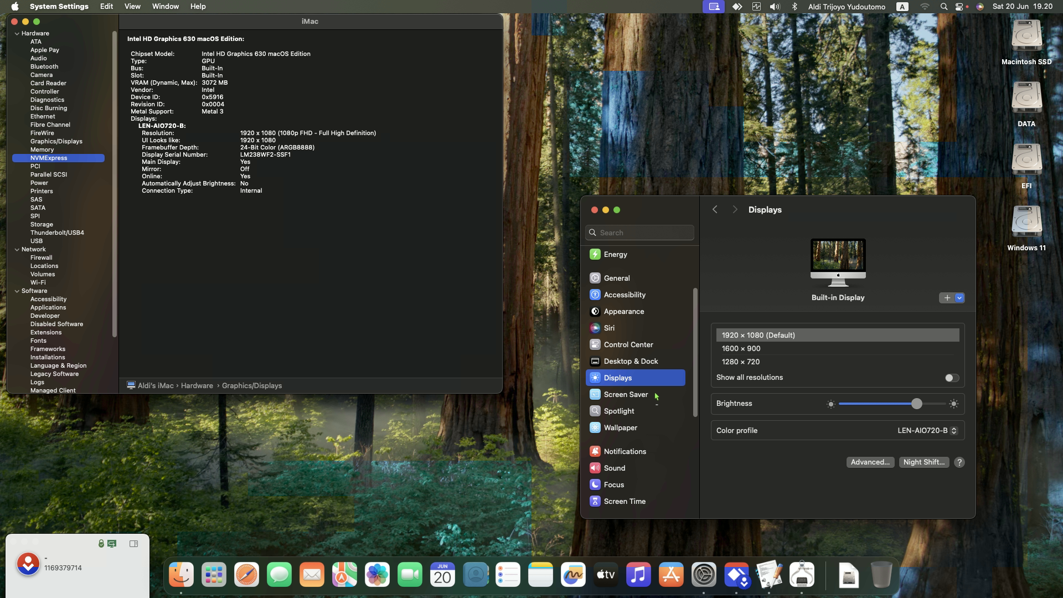Select the Siri settings icon
Screen dimensions: 1063x598
pyautogui.click(x=595, y=328)
